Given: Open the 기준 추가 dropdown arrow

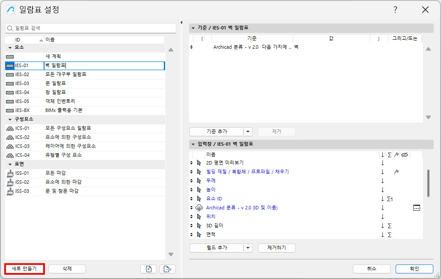Looking at the screenshot, I should [x=248, y=132].
